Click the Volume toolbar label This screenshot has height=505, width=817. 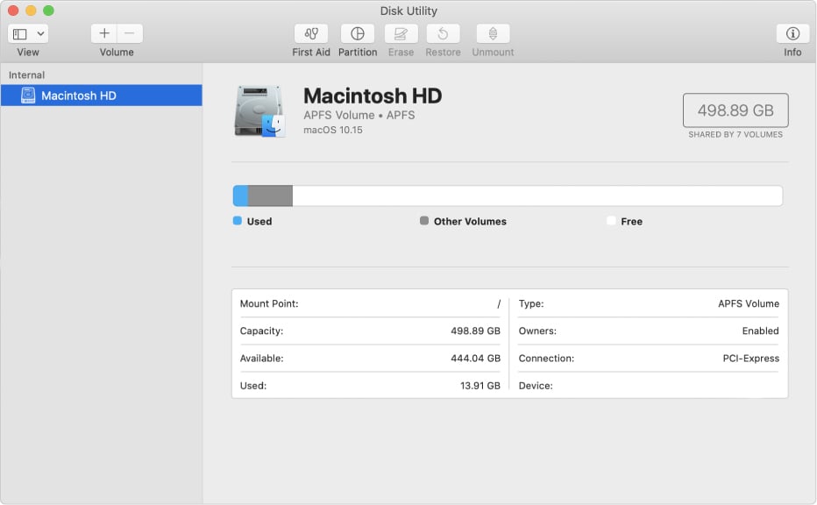(117, 52)
